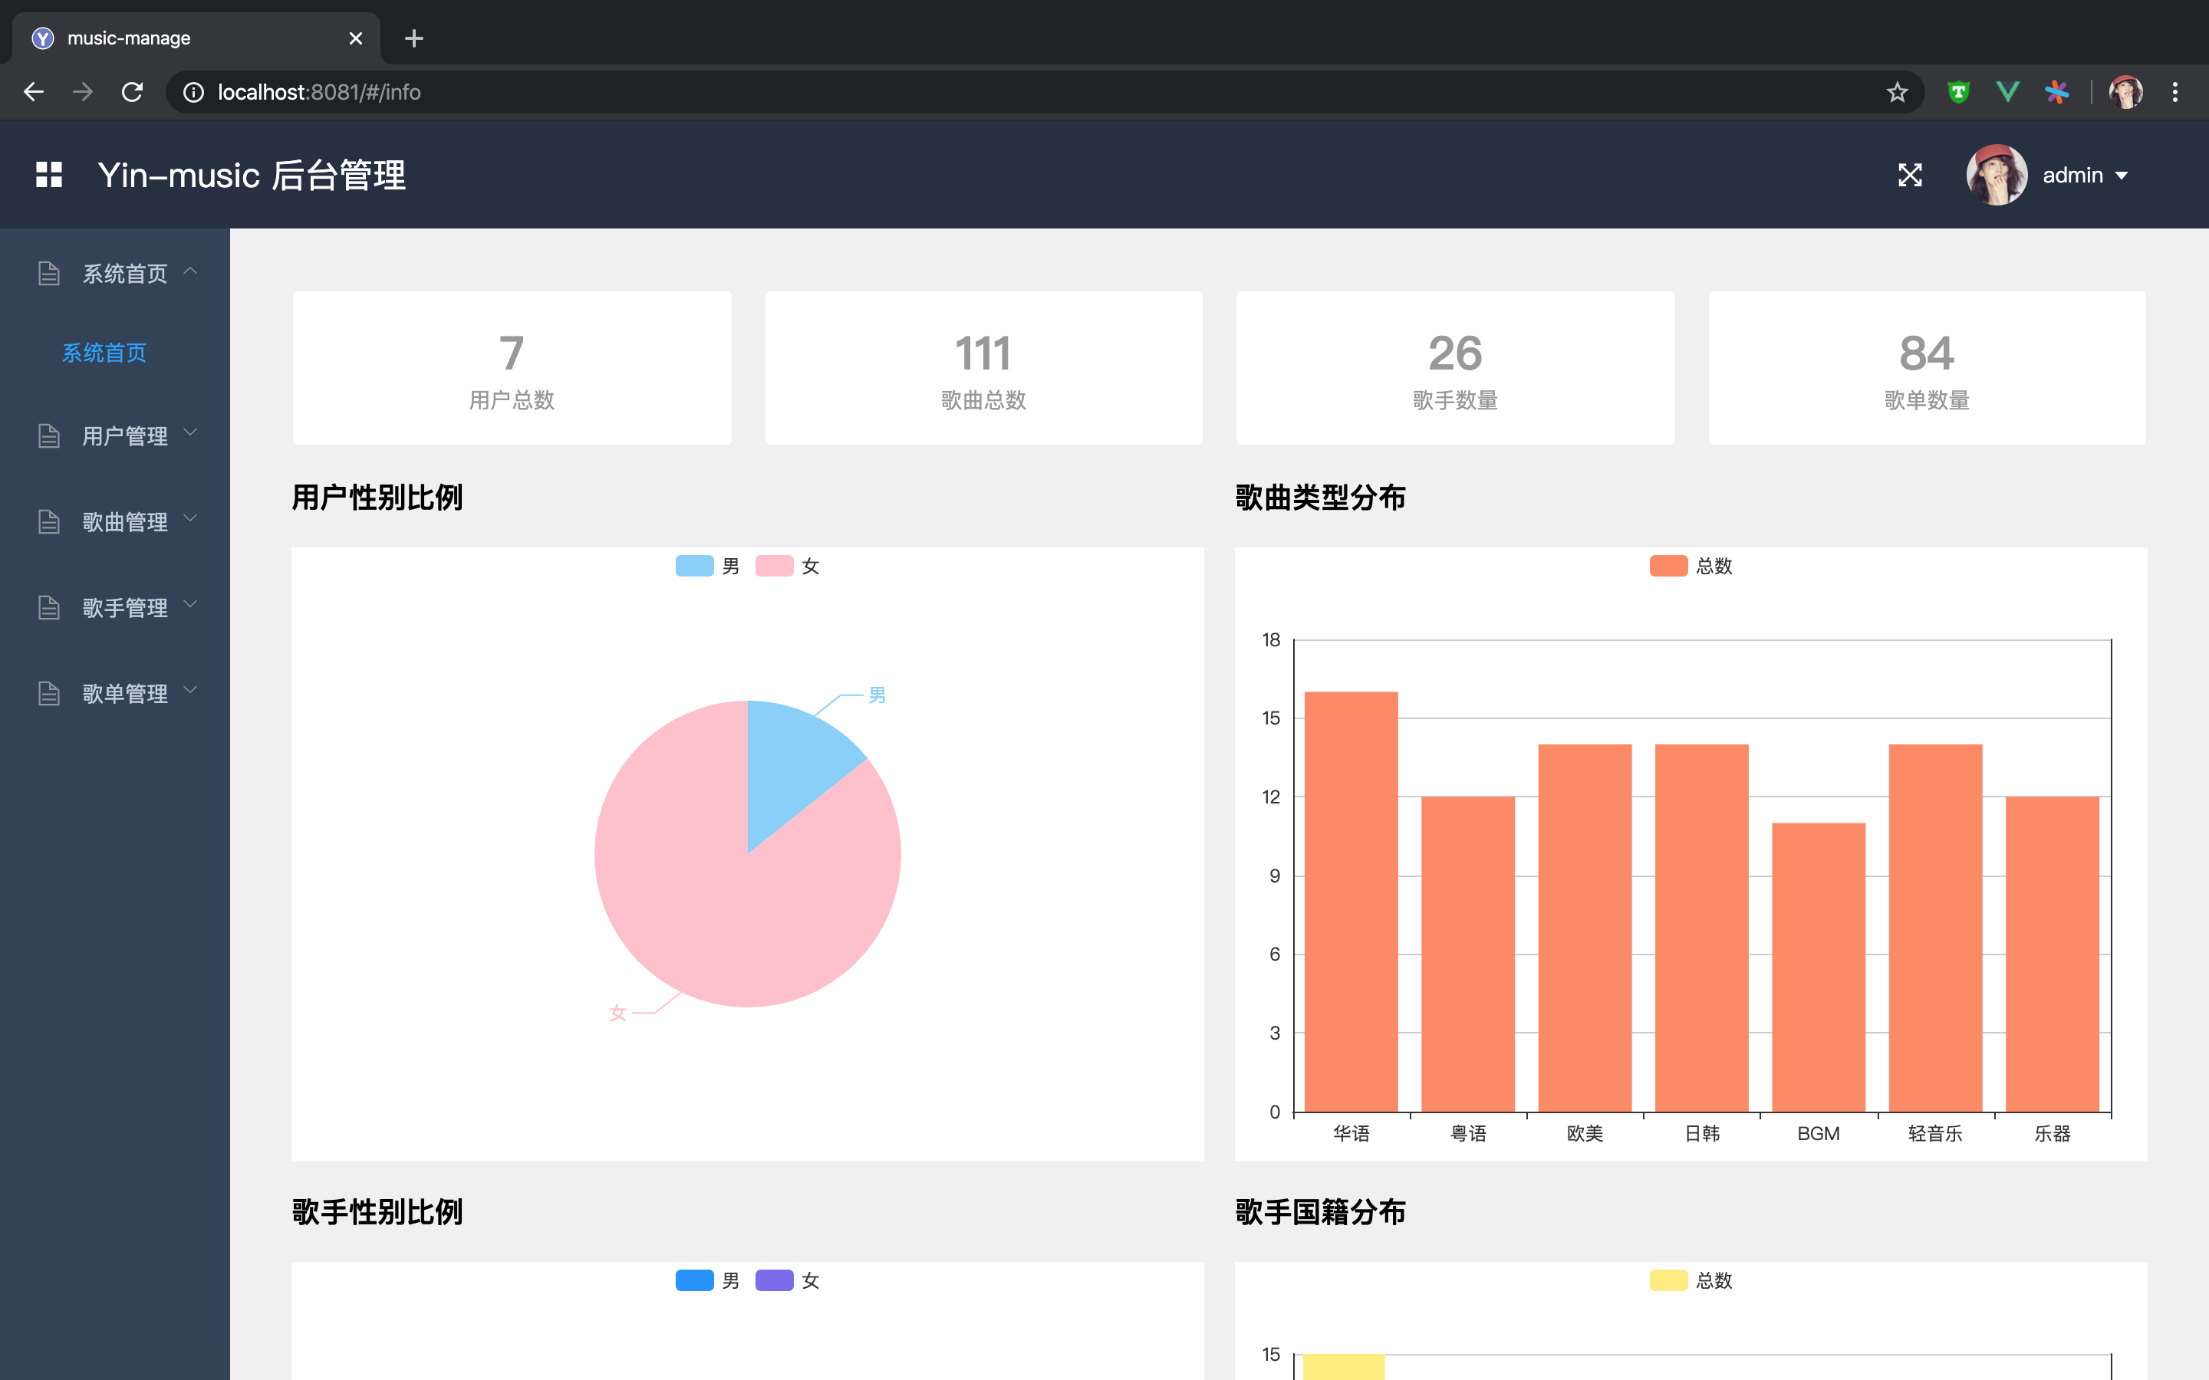The height and width of the screenshot is (1380, 2209).
Task: Click the 华语 bar in song chart
Action: coord(1351,904)
